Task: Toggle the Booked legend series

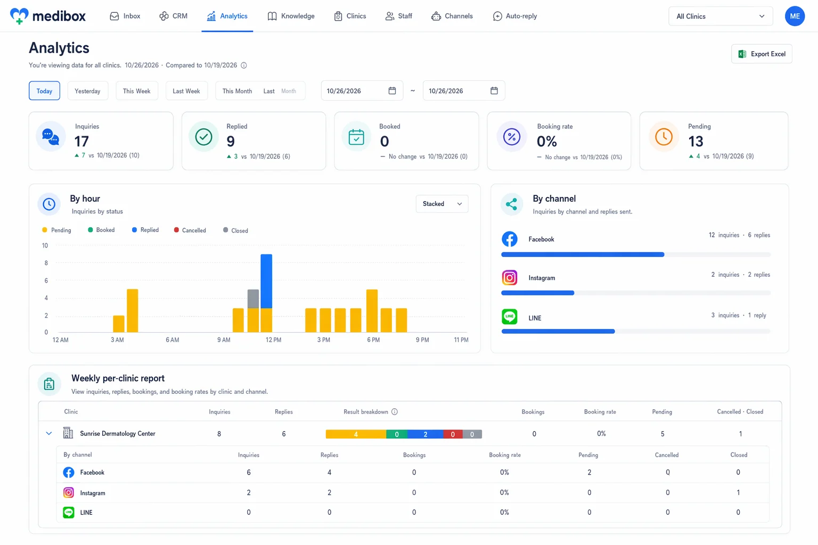Action: pos(101,230)
